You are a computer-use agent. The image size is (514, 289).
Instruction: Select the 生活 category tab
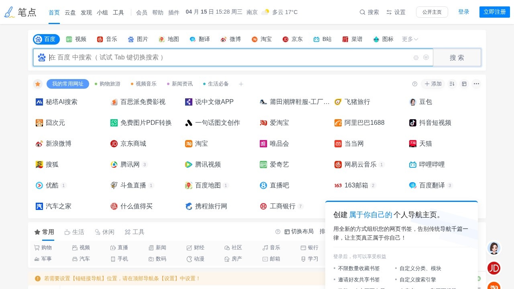click(74, 232)
